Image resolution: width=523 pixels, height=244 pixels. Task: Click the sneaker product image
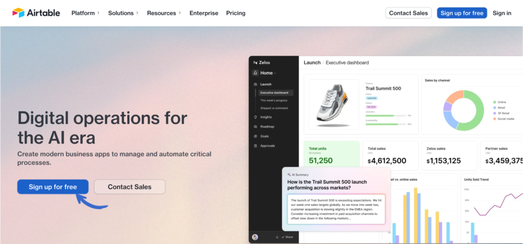tap(334, 104)
